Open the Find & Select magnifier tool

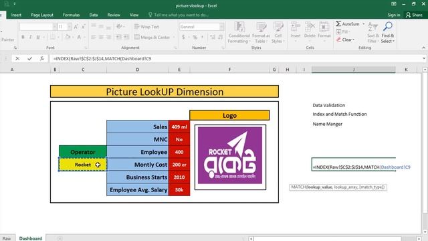[x=388, y=27]
